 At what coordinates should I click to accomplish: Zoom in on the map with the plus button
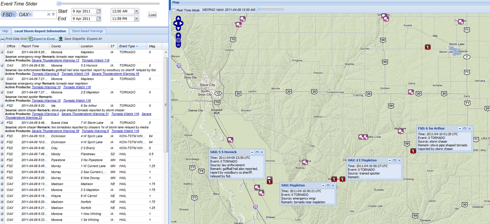(178, 35)
